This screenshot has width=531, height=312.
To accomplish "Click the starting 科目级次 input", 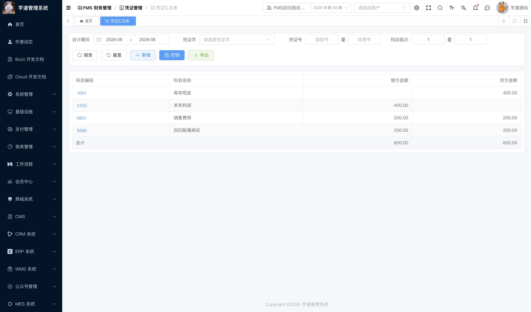I will point(428,40).
